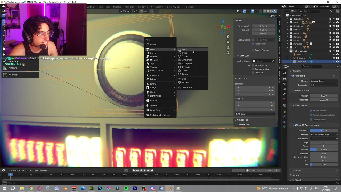Enable Lock To 3D Cursor checkbox
341x192 pixels.
pos(253,65)
